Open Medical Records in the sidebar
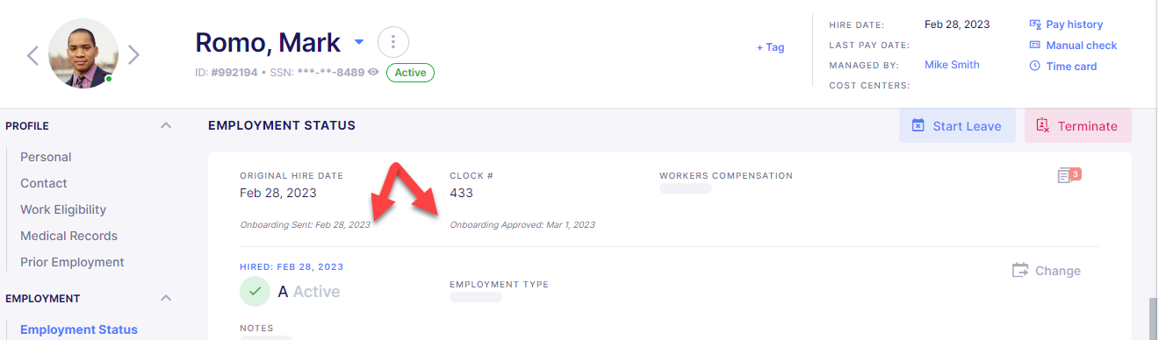 click(x=68, y=236)
